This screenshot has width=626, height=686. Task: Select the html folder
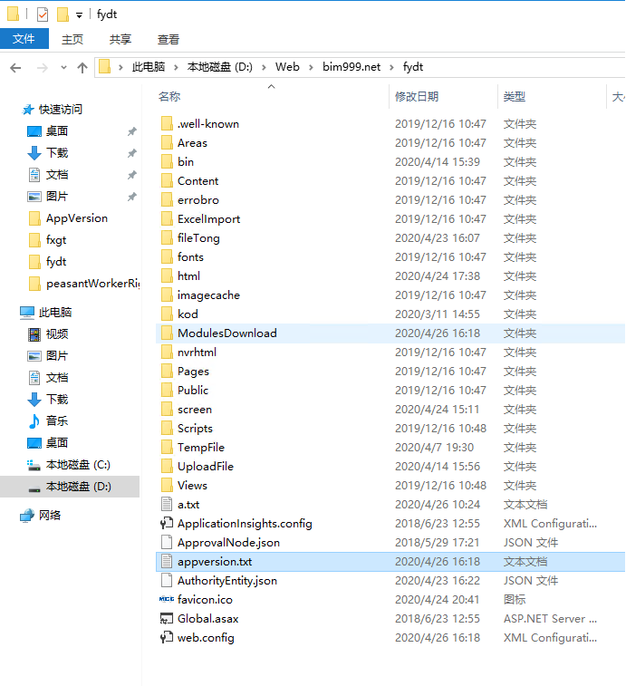188,276
